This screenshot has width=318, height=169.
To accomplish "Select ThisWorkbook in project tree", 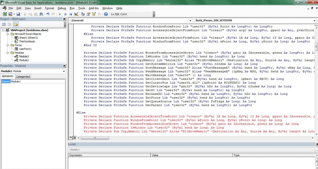I will (x=27, y=41).
